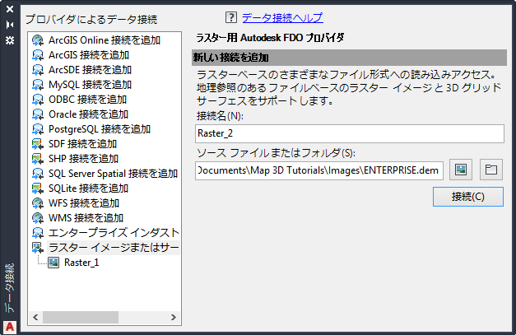Click the 新しい接続を追加 header bar
516x335 pixels.
point(349,58)
